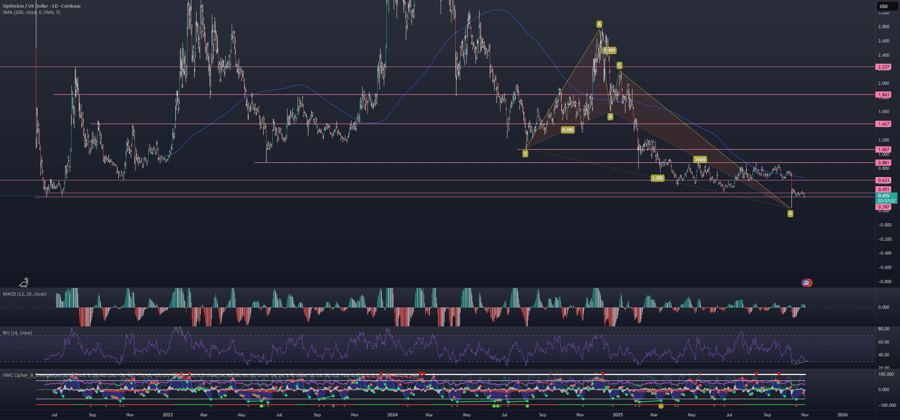
Task: Select the 0.686 ratio label on pattern
Action: coord(567,130)
